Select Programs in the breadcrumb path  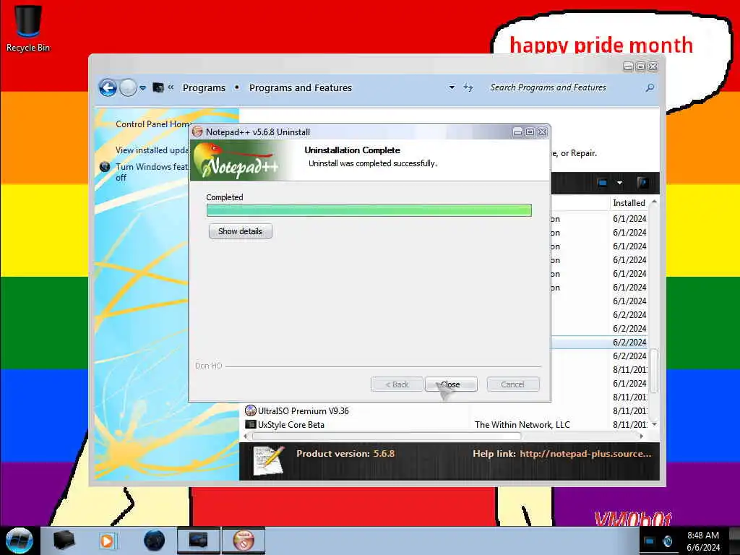(204, 87)
